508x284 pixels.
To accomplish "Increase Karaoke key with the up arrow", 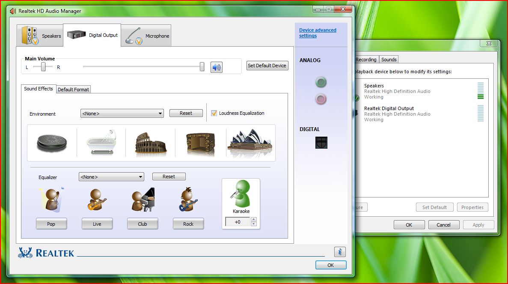I will 254,219.
